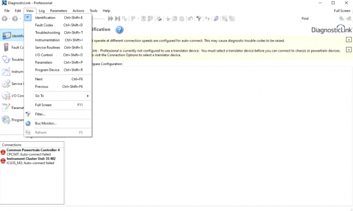Dismiss the first yellow warning banner
353x211 pixels.
click(348, 40)
